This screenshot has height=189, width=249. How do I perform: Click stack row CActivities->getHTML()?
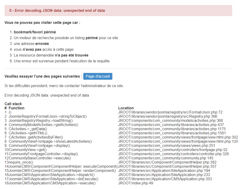pyautogui.click(x=28, y=133)
